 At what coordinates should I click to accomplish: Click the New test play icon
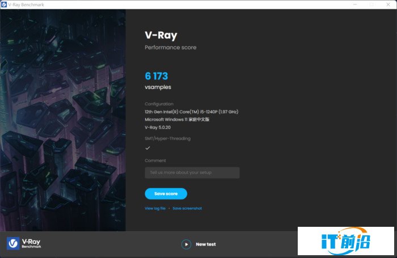186,244
